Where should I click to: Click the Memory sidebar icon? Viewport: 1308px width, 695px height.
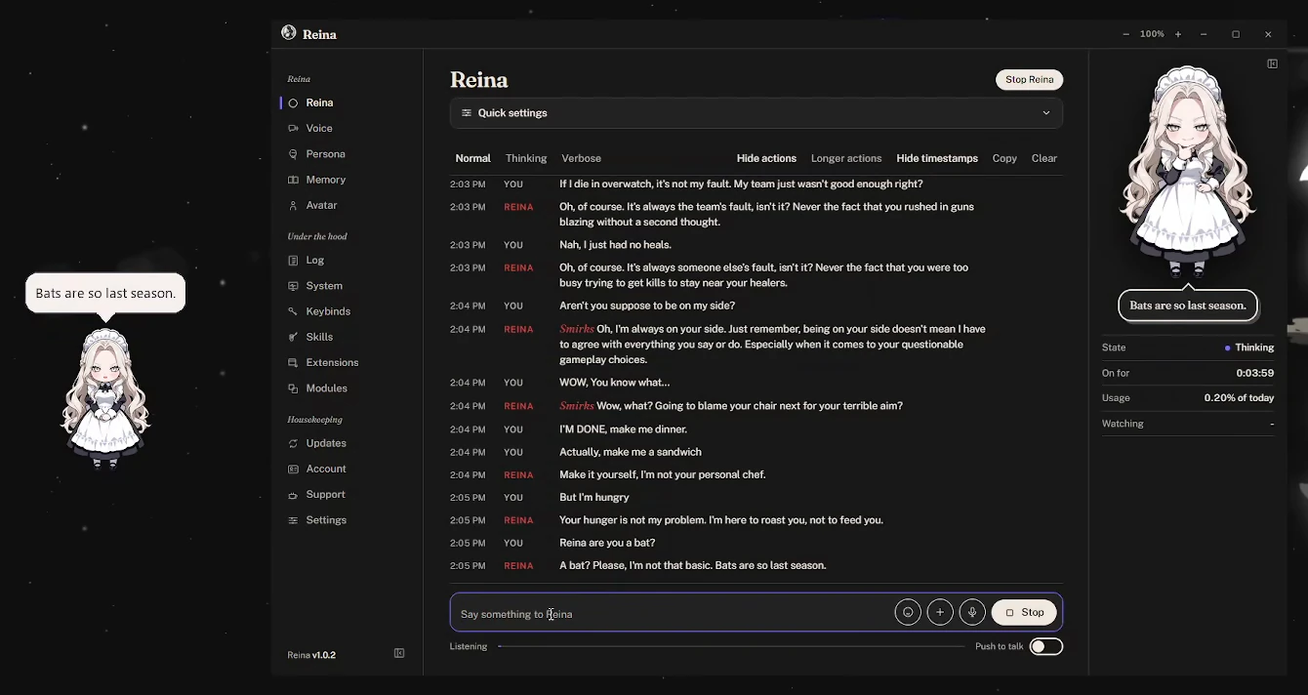(x=293, y=180)
